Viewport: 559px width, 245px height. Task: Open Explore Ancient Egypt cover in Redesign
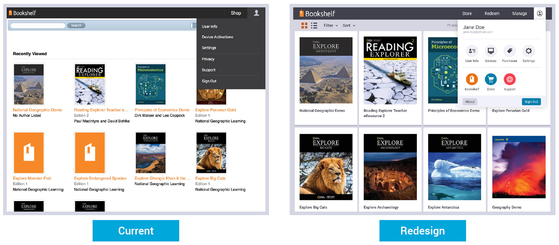[x=326, y=71]
